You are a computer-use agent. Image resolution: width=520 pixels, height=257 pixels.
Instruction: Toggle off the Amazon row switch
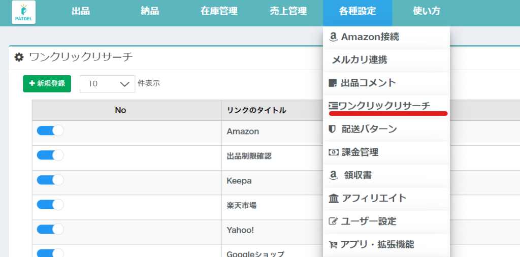(50, 131)
